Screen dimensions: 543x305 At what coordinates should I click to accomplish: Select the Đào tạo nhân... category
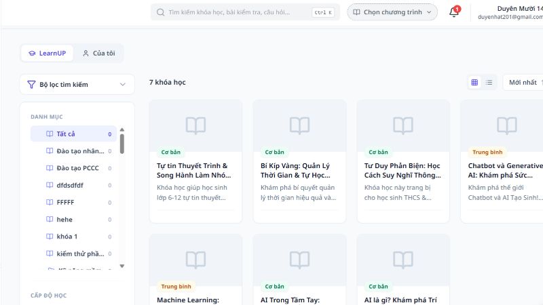click(x=73, y=150)
